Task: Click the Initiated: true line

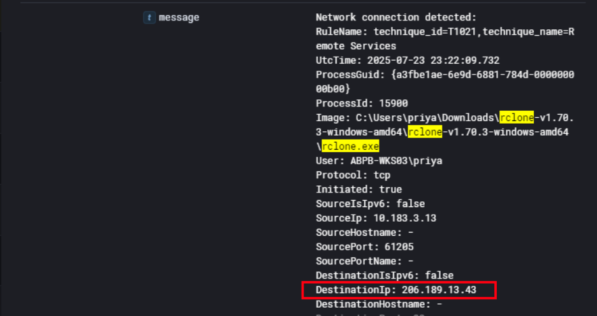Action: point(358,189)
